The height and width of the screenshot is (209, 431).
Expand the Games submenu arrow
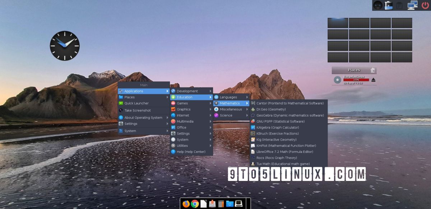(x=210, y=103)
